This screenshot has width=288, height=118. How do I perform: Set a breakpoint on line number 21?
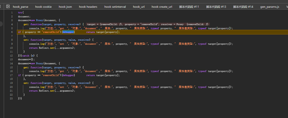point(12,91)
